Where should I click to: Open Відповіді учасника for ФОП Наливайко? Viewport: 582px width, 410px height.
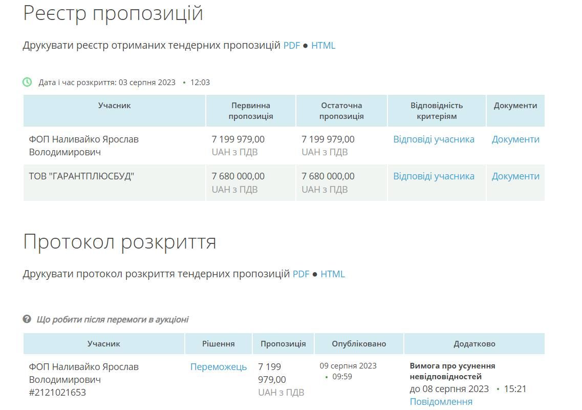(434, 139)
